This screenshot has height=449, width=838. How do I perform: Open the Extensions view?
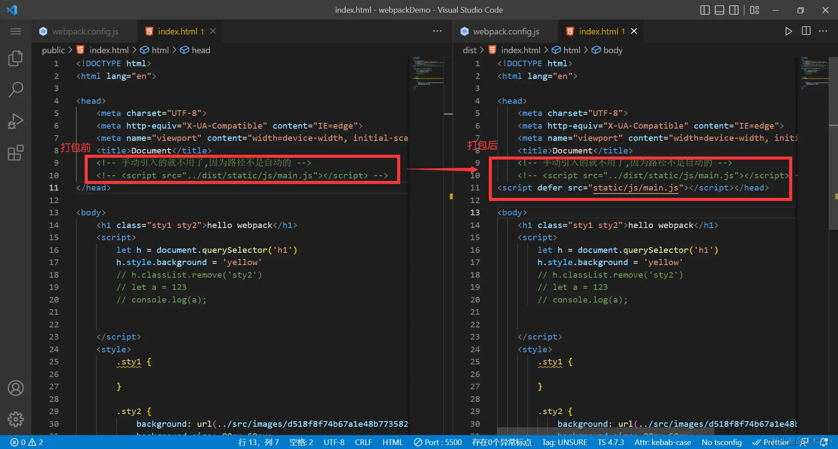tap(16, 153)
